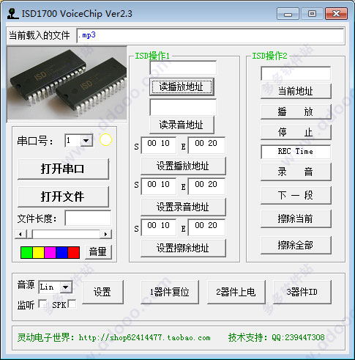The height and width of the screenshot is (360, 355).
Task: Maximize the ISD1700 VoiceChip window
Action: point(312,14)
